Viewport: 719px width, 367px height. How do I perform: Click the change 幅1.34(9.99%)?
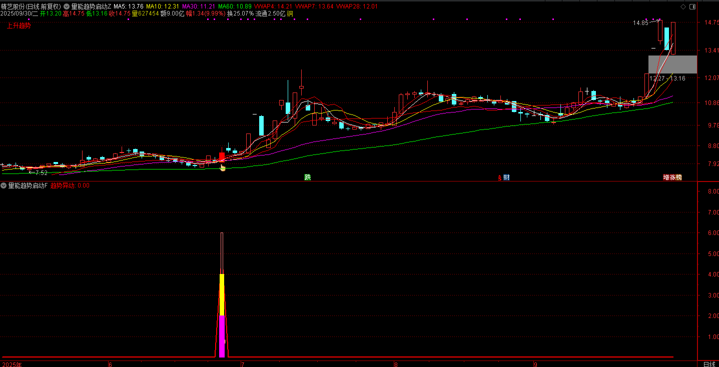pyautogui.click(x=206, y=14)
